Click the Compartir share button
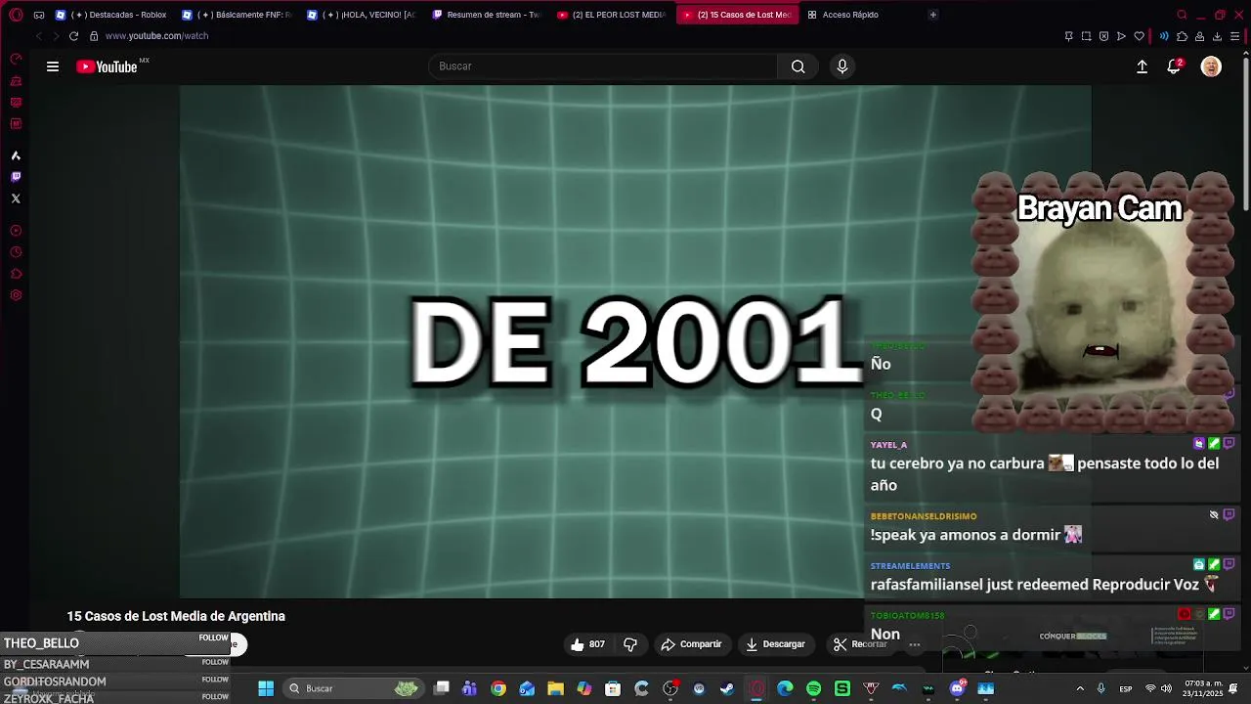The width and height of the screenshot is (1251, 704). pos(692,644)
